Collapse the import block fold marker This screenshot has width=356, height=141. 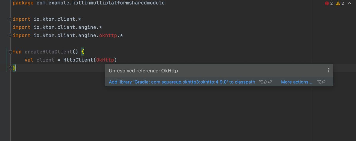coord(10,19)
